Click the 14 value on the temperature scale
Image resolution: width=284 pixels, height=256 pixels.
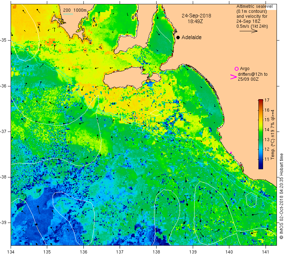click(x=267, y=129)
